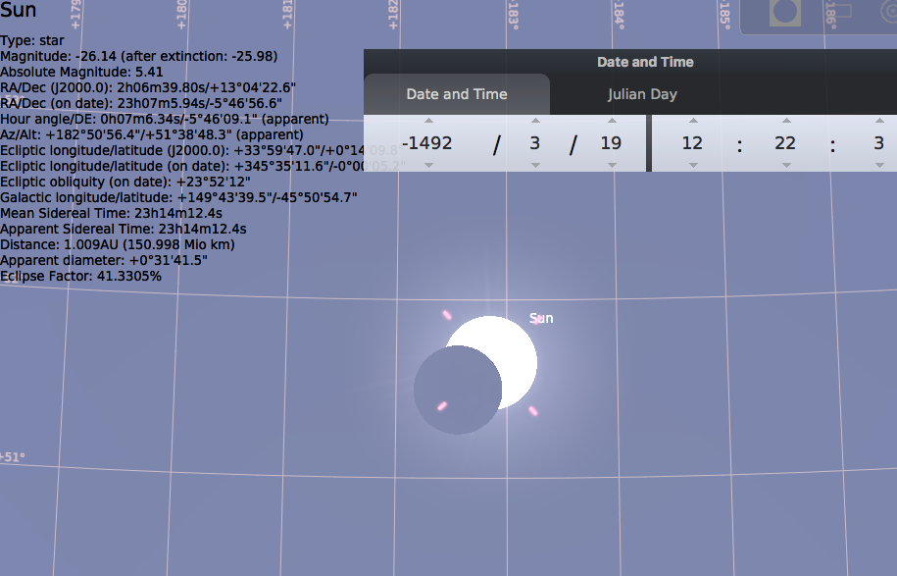Select the Date and Time tab

coord(457,94)
